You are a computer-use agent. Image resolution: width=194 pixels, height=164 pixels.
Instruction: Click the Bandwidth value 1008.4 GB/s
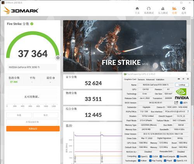(179, 129)
